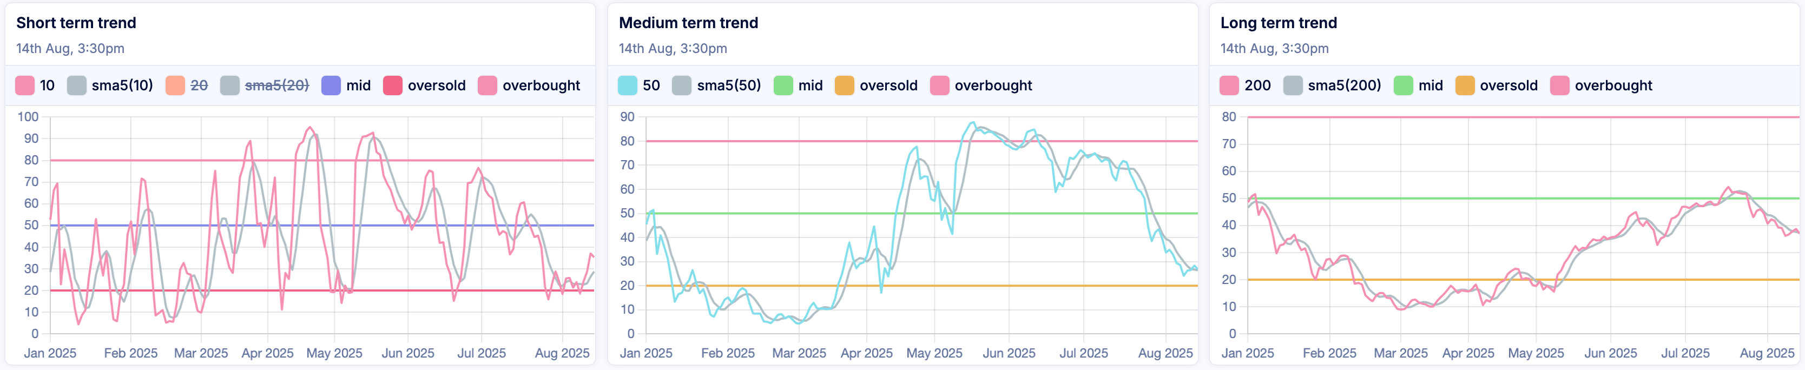
Task: Click the 'Long term trend' heading
Action: coord(1279,23)
